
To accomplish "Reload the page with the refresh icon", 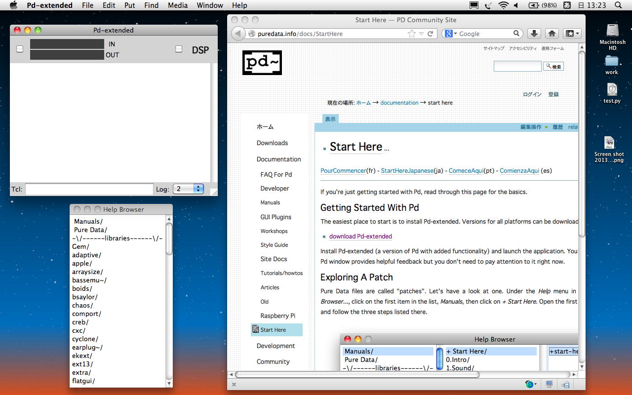I will [431, 34].
